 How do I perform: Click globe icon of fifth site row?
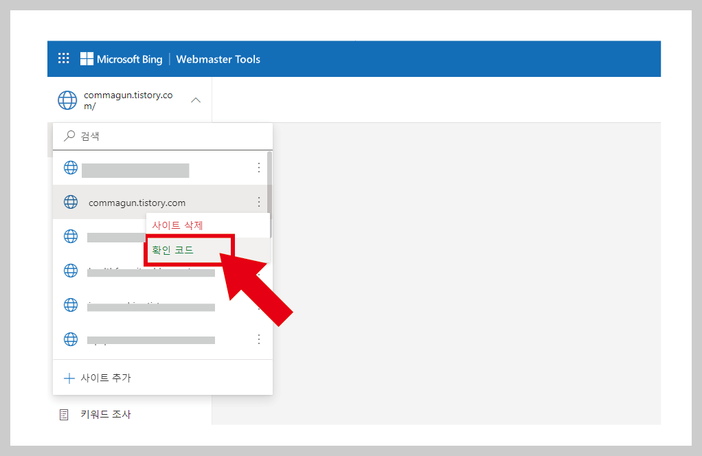pyautogui.click(x=71, y=305)
